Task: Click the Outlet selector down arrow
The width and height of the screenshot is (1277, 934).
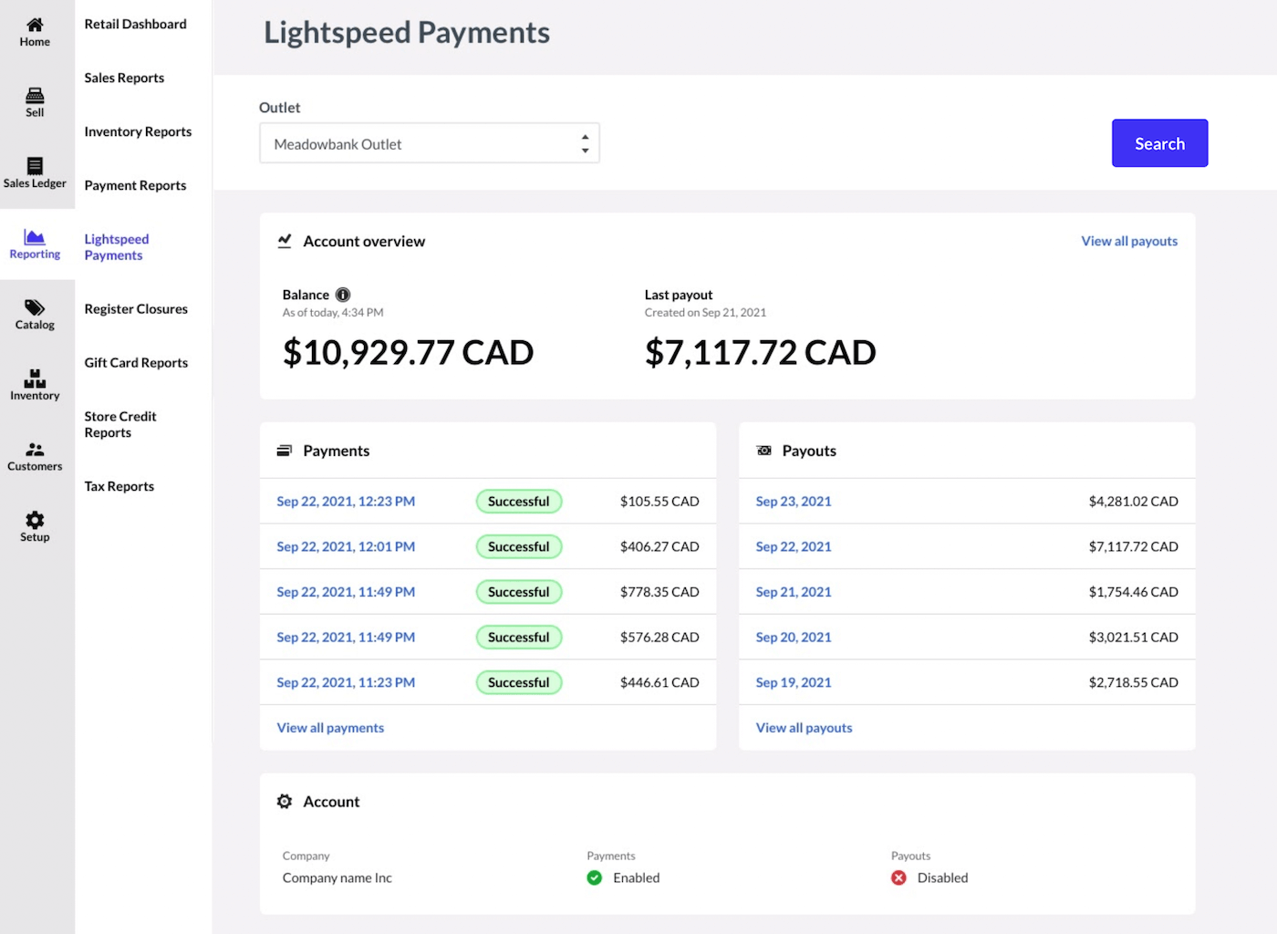Action: (585, 149)
